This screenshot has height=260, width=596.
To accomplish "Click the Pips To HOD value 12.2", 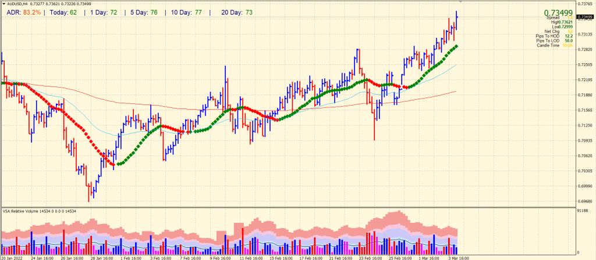I will (x=569, y=36).
